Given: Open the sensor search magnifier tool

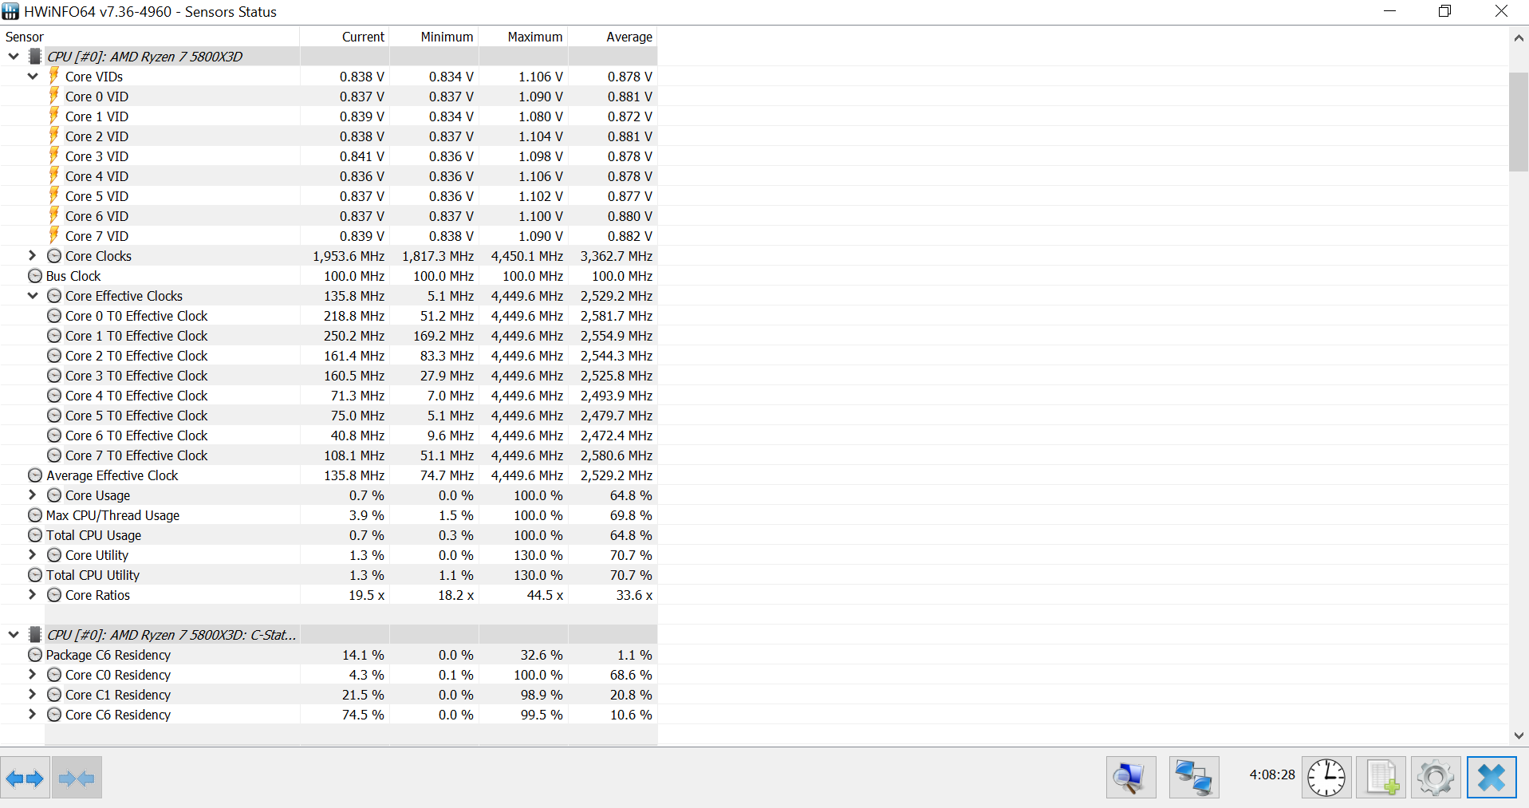Looking at the screenshot, I should tap(1130, 778).
